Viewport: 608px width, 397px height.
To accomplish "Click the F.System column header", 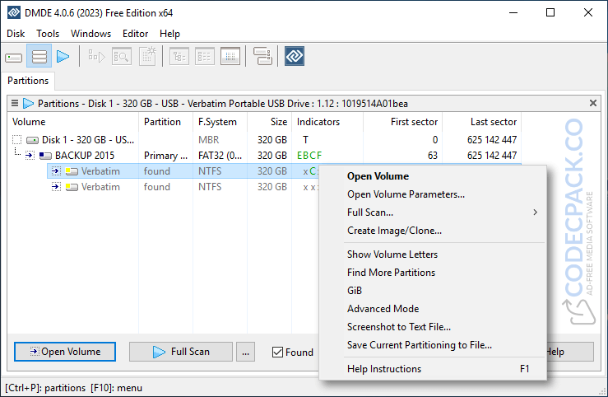I will (x=220, y=122).
